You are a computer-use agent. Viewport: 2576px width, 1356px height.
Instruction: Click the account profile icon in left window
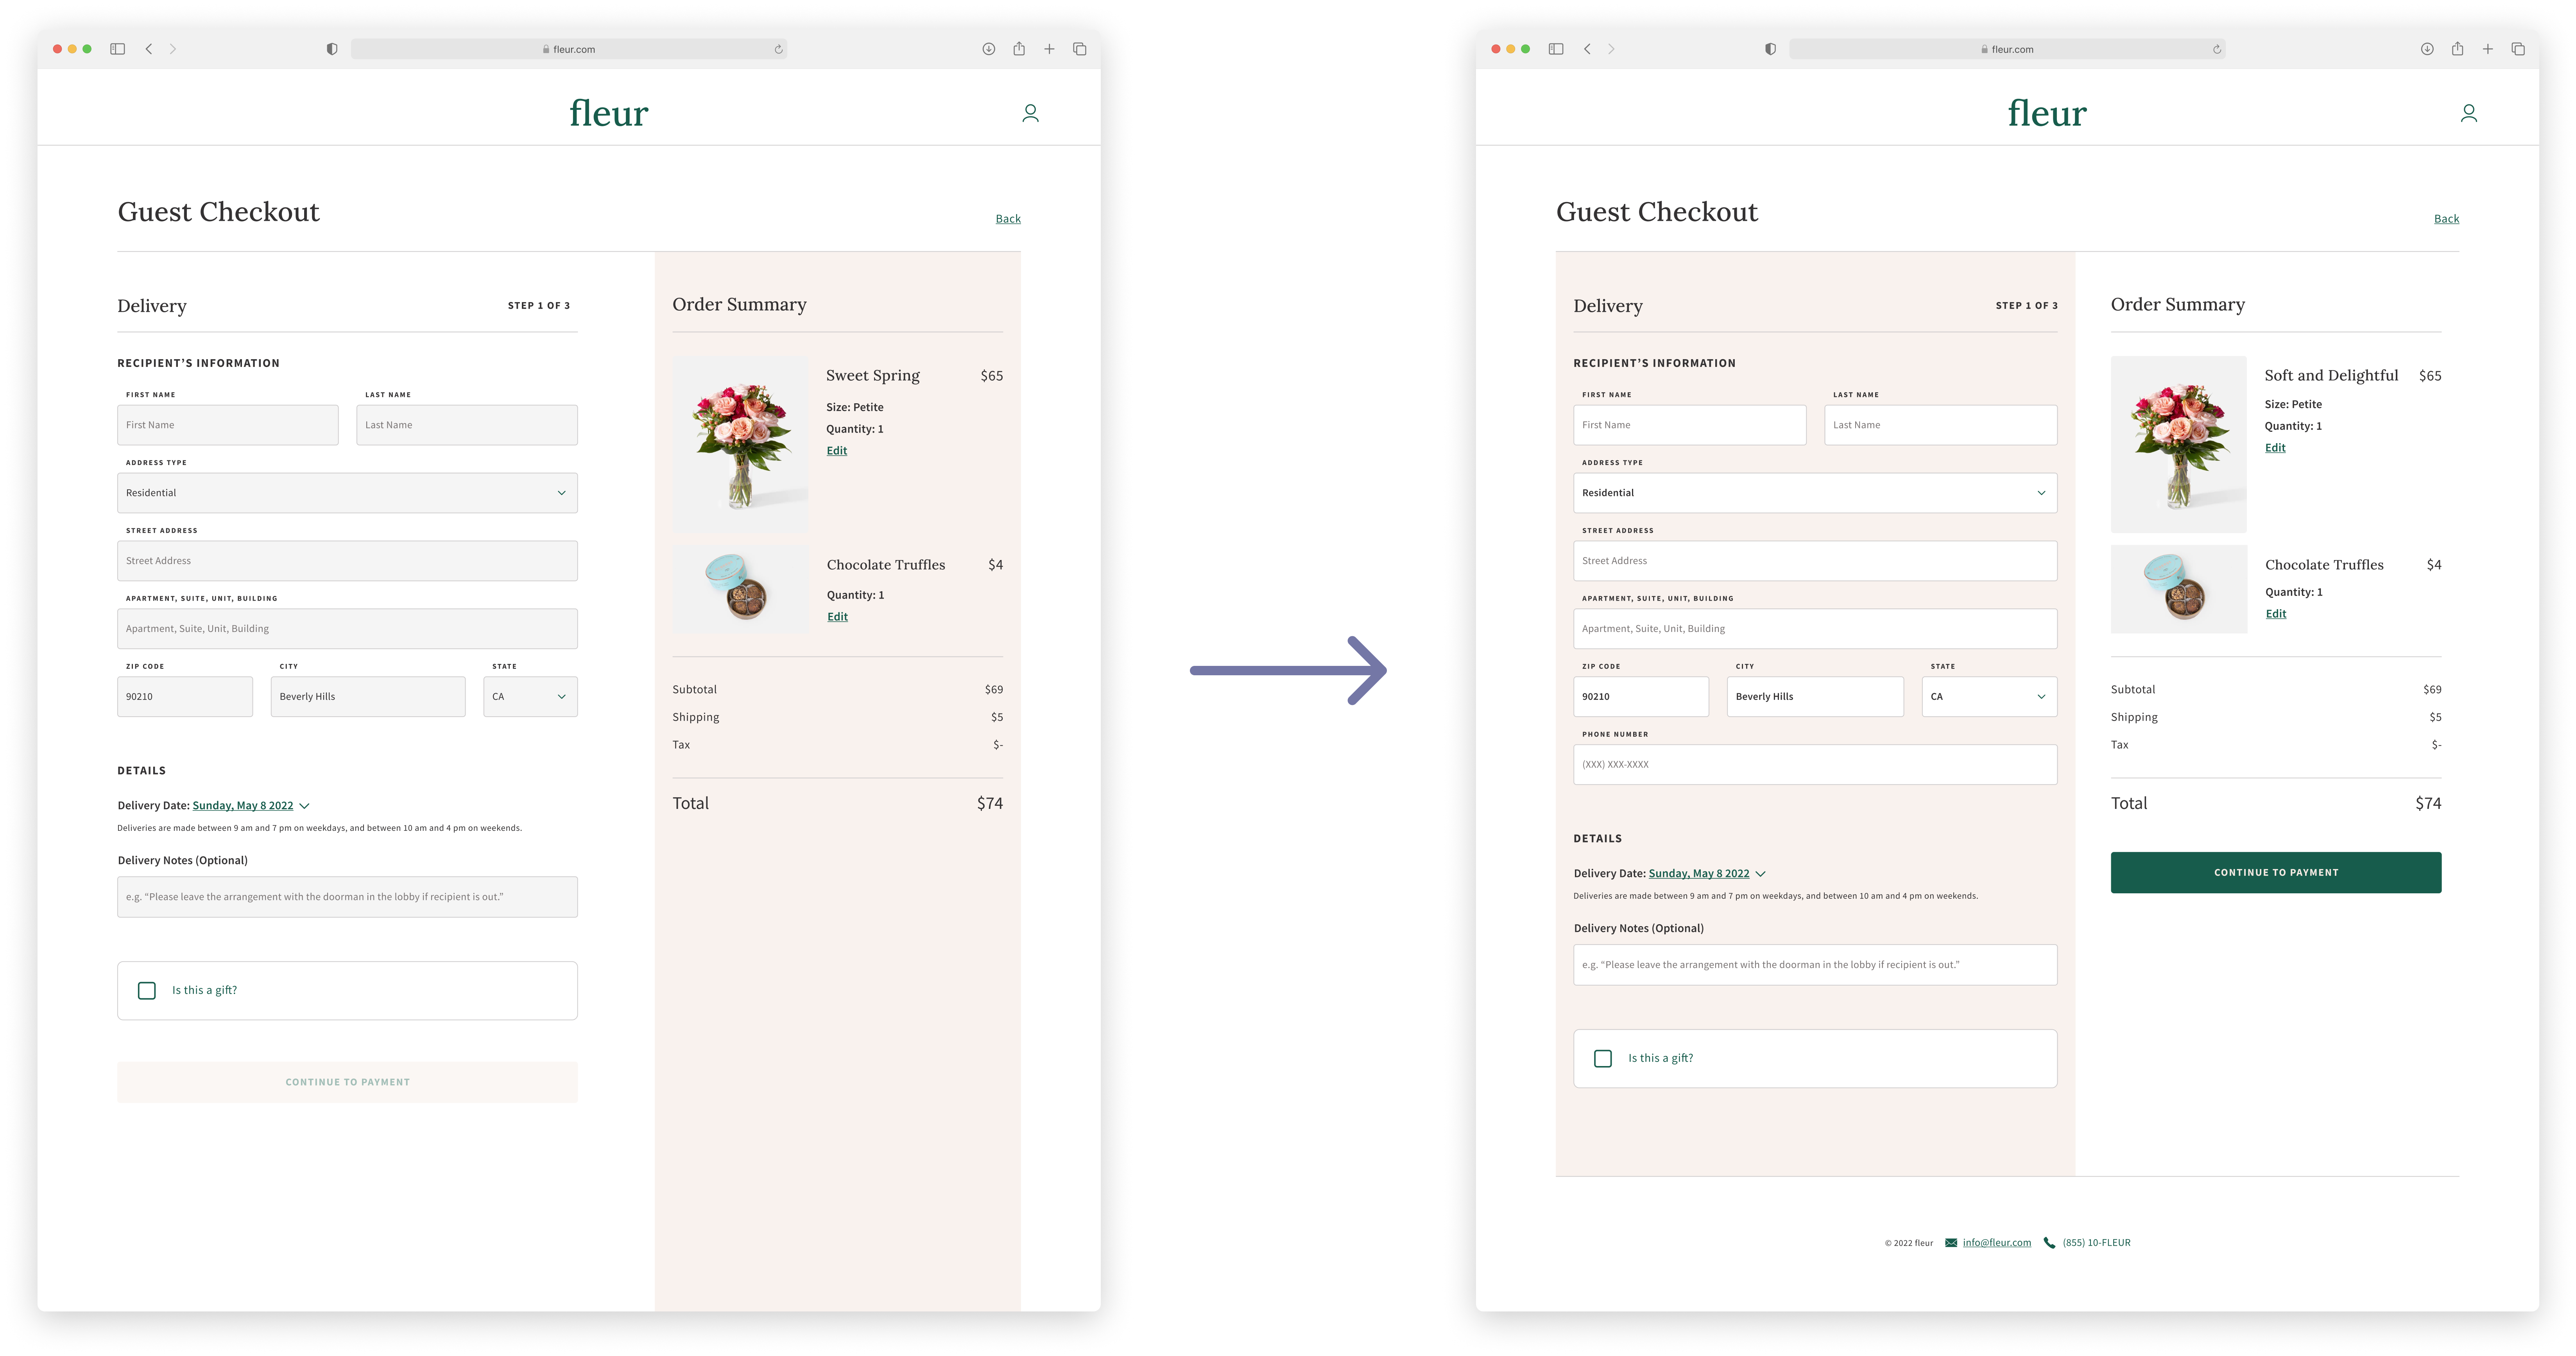point(1030,113)
